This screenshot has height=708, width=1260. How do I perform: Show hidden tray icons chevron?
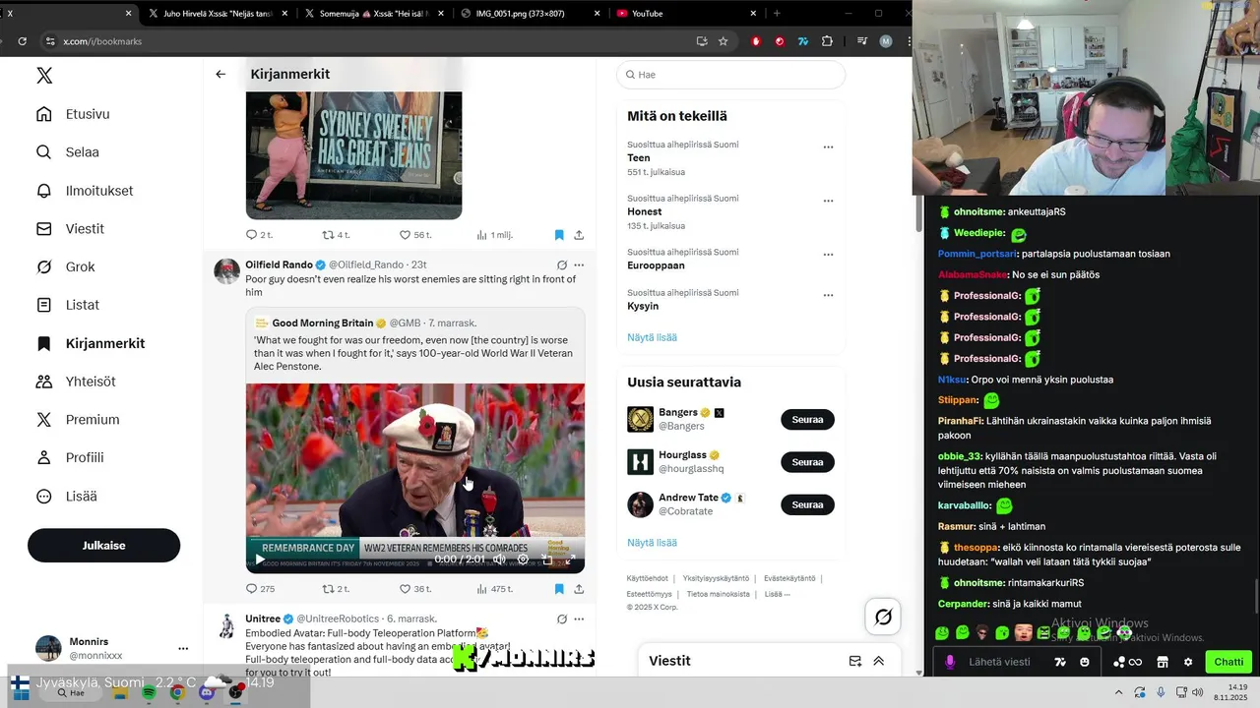click(1118, 692)
